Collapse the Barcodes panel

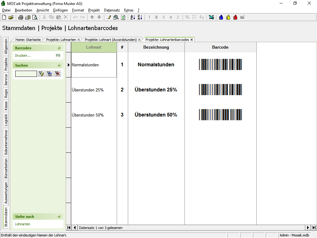click(59, 48)
